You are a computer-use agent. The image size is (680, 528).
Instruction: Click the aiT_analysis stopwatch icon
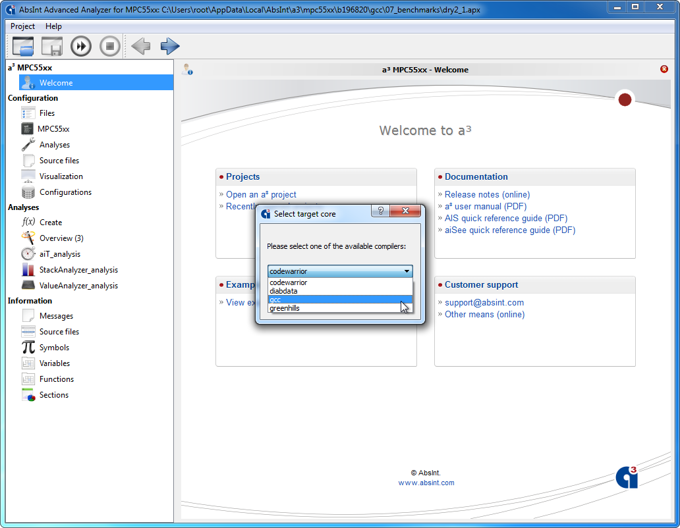28,254
